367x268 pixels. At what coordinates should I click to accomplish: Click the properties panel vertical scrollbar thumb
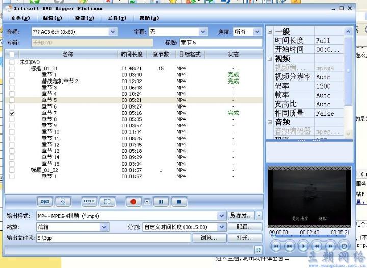tap(348, 70)
